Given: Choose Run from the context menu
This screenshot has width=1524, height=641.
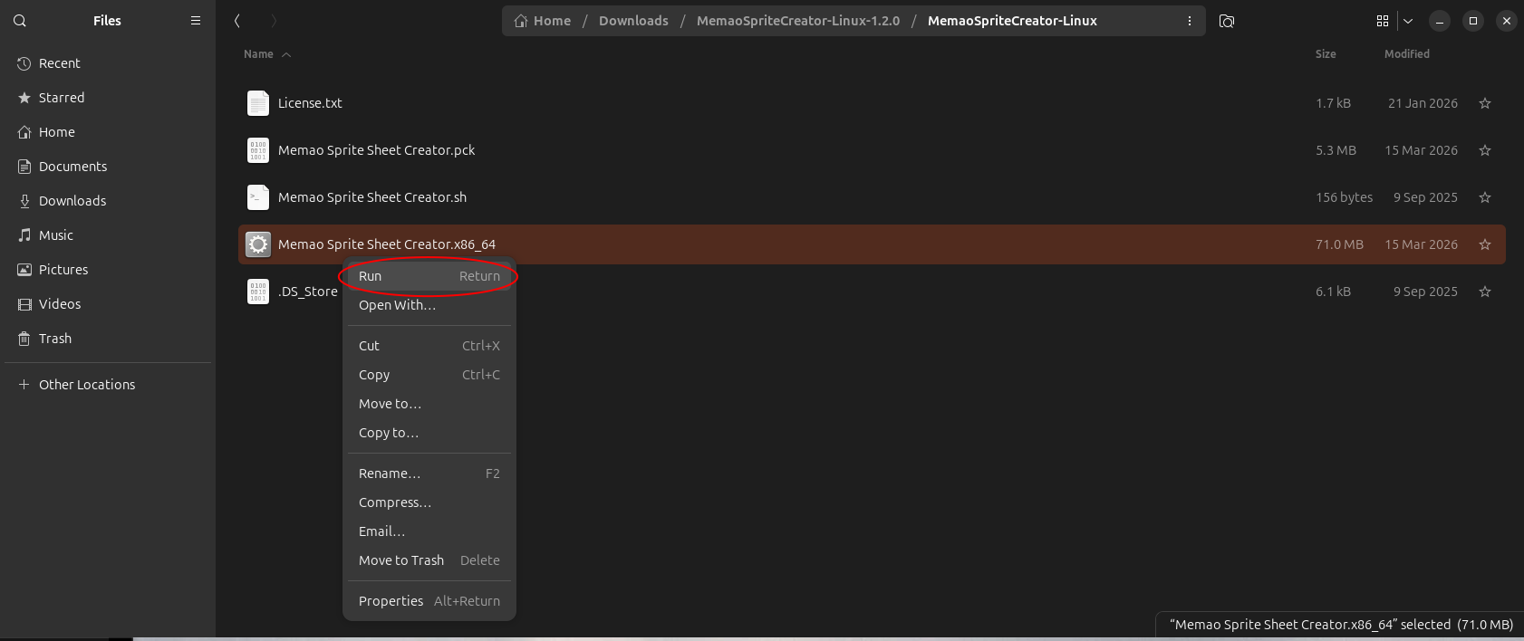Looking at the screenshot, I should pos(429,276).
